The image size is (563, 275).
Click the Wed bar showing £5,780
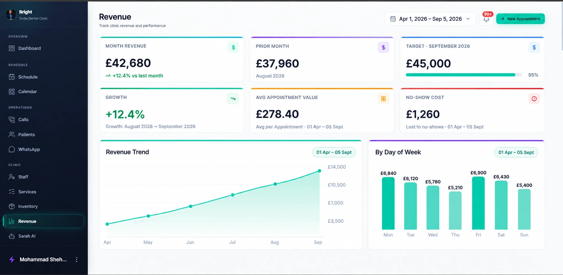(x=433, y=208)
